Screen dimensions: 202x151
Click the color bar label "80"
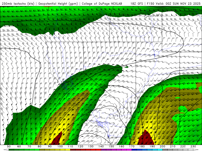coord(40,146)
